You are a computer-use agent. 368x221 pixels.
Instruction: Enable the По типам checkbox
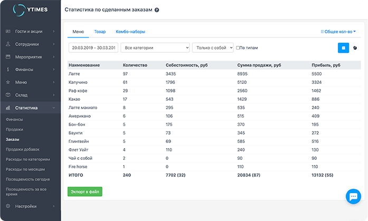coord(238,47)
